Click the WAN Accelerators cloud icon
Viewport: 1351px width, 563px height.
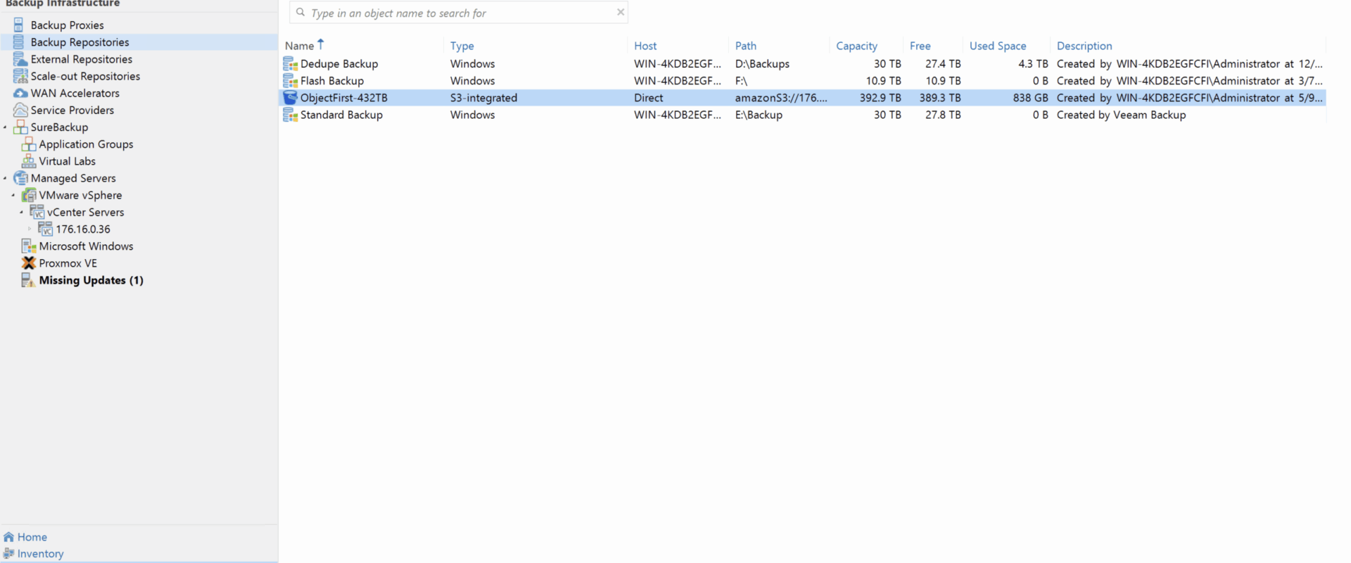(20, 93)
